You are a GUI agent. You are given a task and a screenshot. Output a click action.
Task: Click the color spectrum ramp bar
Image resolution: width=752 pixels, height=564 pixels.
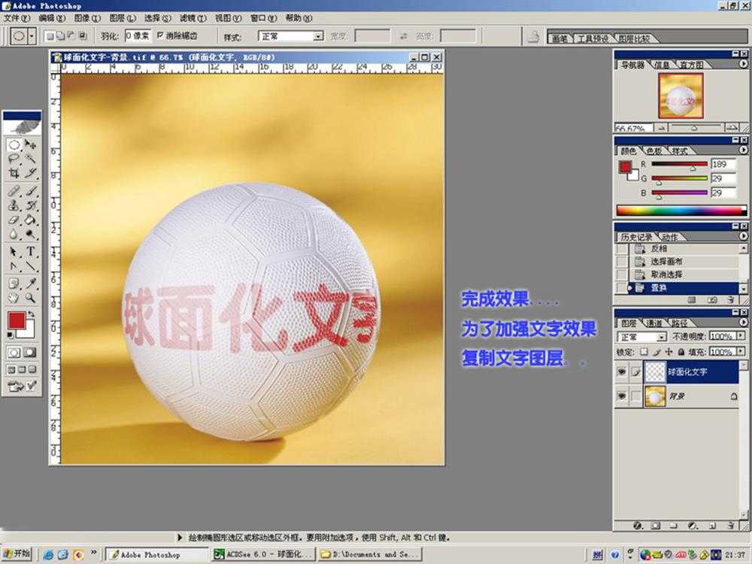[681, 210]
